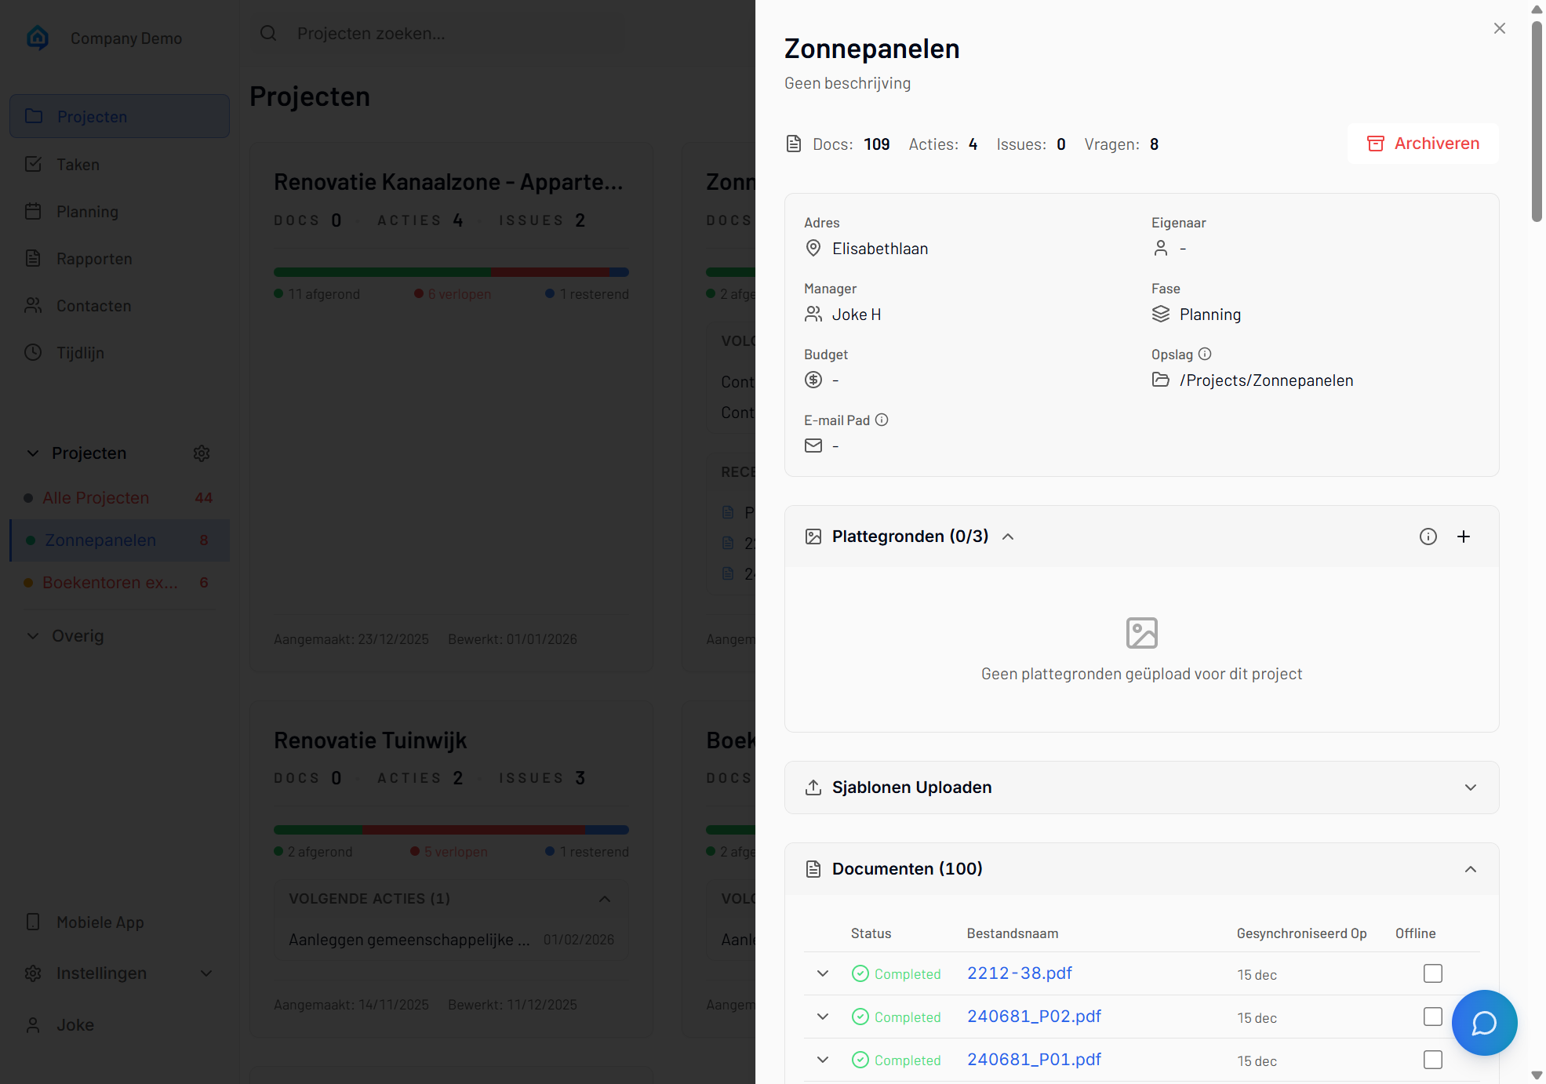Close the Zonnepanelen detail panel
Screen dimensions: 1546x1084
[1500, 28]
